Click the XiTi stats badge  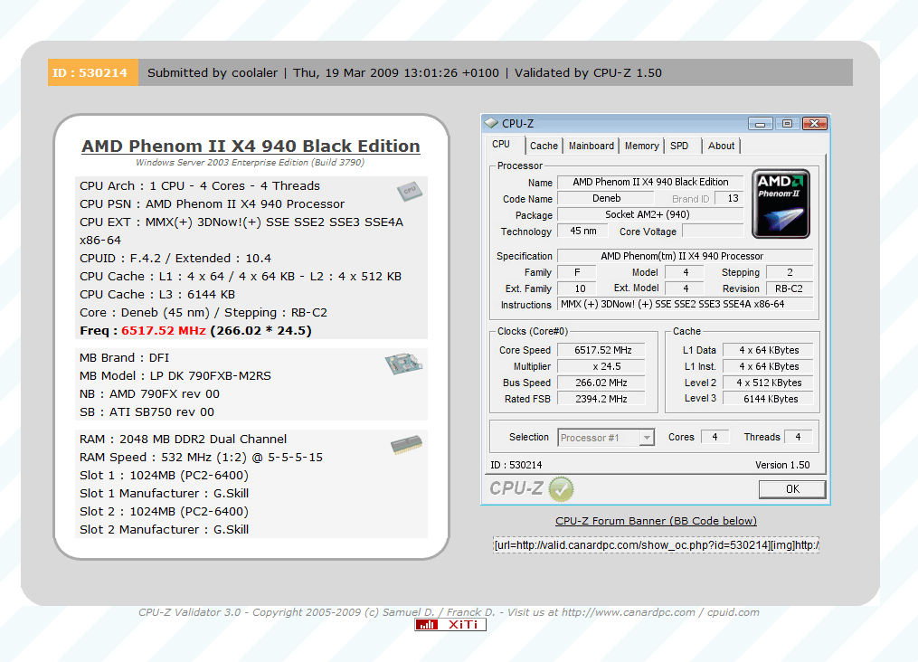[x=450, y=625]
